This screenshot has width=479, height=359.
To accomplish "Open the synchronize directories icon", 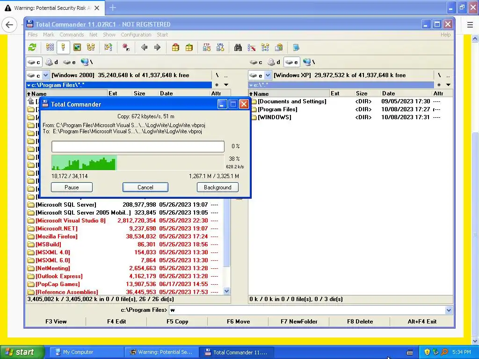I will pyautogui.click(x=265, y=47).
